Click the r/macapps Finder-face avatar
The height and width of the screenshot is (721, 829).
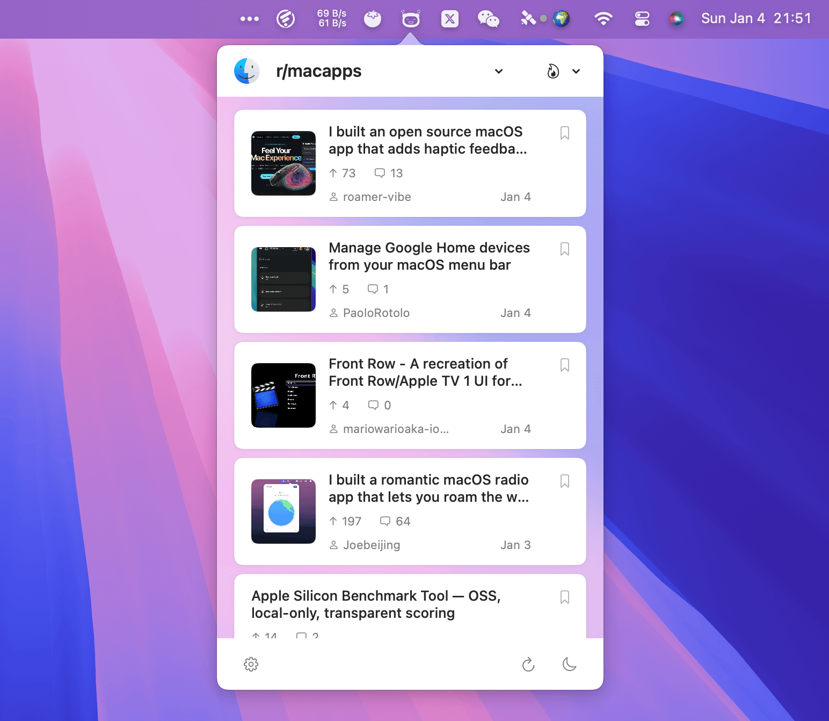247,71
